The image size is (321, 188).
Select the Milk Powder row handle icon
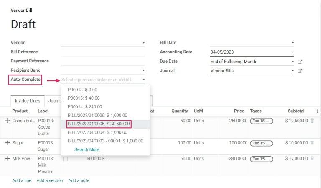[7, 159]
